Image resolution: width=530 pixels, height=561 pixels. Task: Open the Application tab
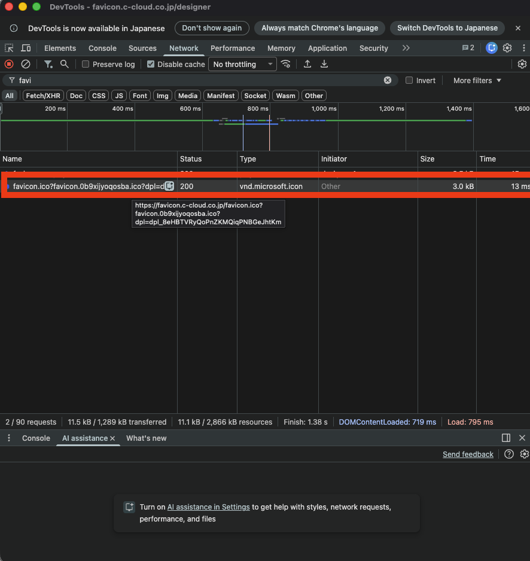click(x=327, y=48)
